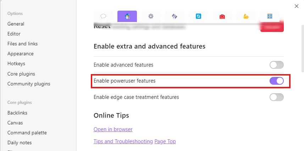Select Core plugins in Options list
Viewport: 304px width, 151px height.
tap(21, 74)
